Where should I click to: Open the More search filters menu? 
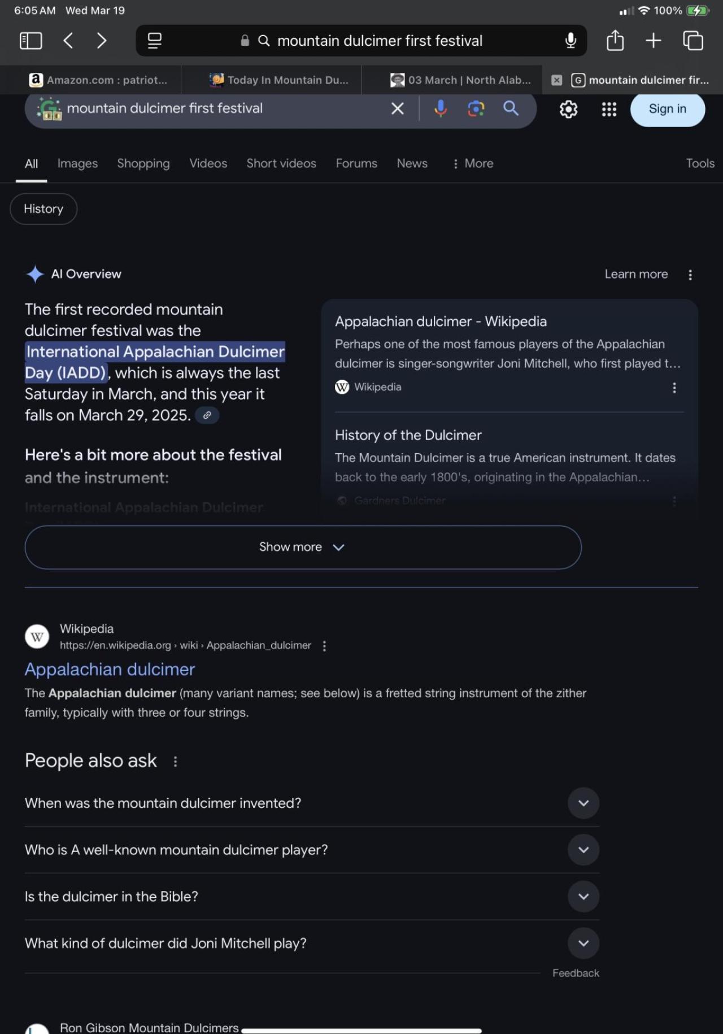[473, 163]
